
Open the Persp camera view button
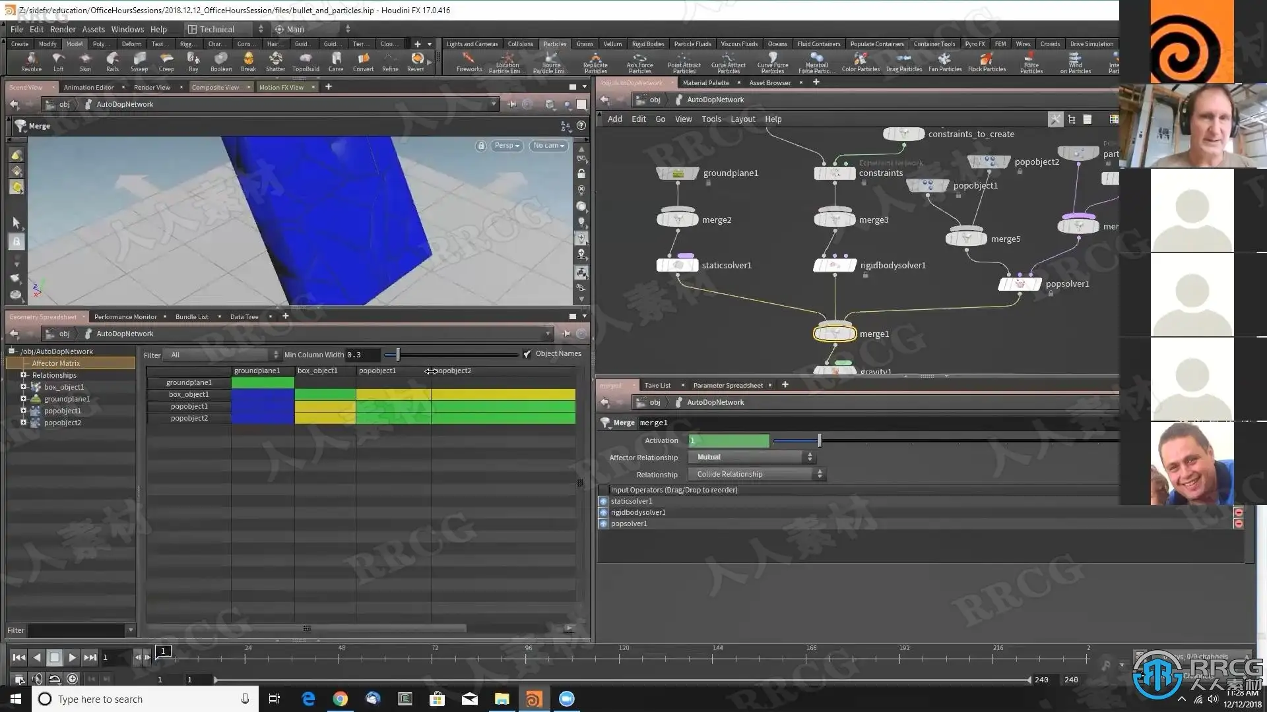507,146
